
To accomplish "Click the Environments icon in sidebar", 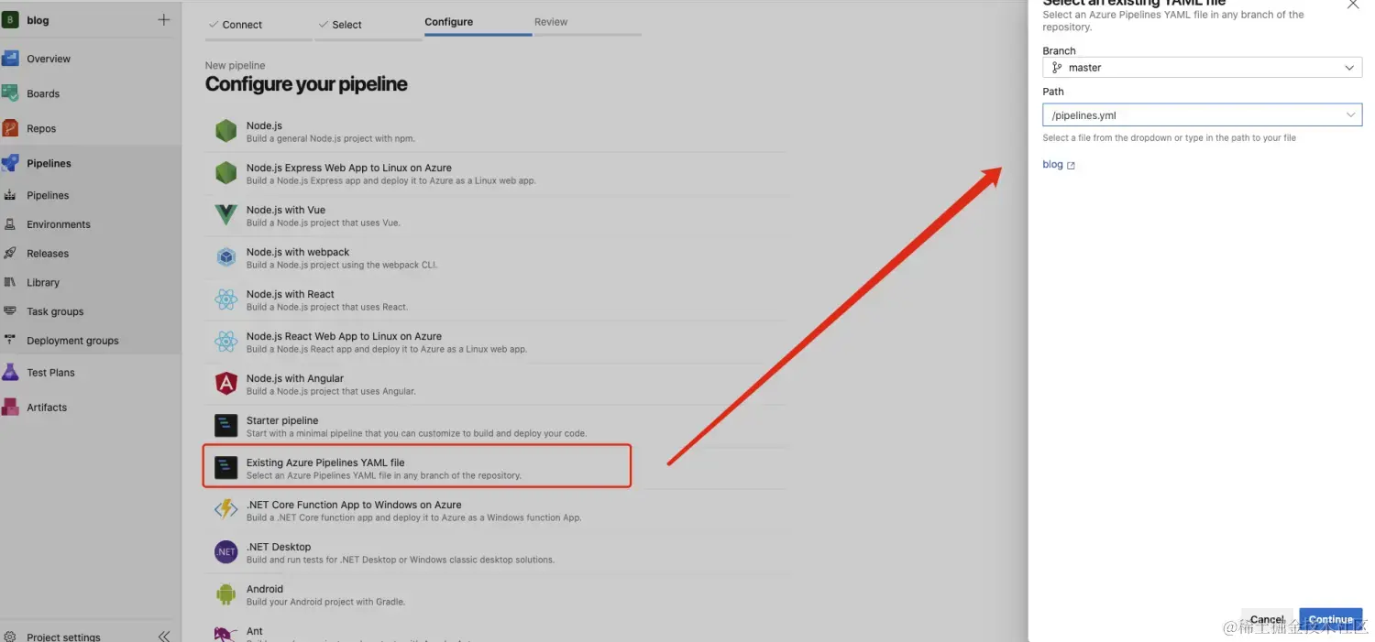I will 10,224.
